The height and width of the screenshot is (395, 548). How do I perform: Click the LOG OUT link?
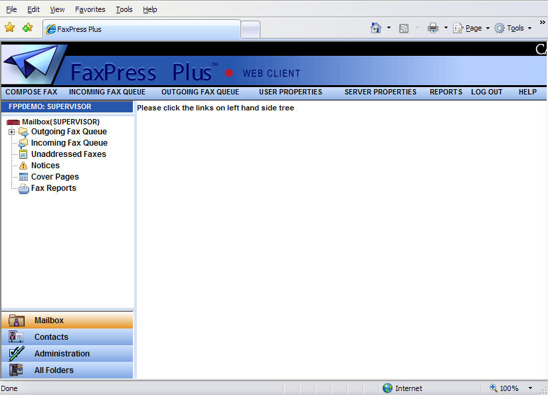click(487, 92)
